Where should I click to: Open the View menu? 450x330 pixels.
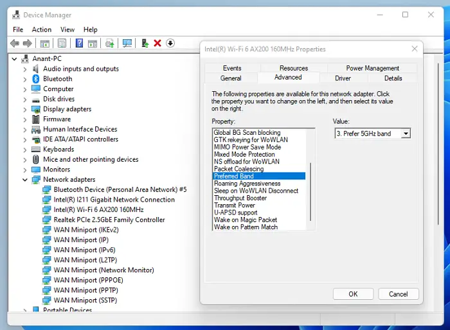click(67, 30)
